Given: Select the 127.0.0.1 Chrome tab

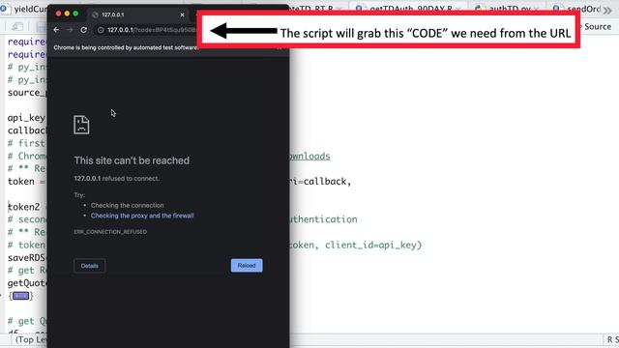Looking at the screenshot, I should [138, 14].
